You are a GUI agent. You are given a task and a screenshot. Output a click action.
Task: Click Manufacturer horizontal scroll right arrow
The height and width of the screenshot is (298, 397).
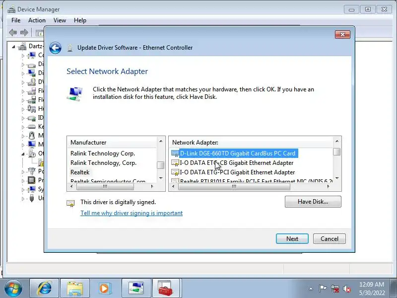tap(152, 187)
